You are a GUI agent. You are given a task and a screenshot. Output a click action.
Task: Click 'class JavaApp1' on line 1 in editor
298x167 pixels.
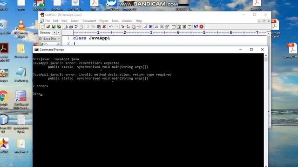(91, 38)
